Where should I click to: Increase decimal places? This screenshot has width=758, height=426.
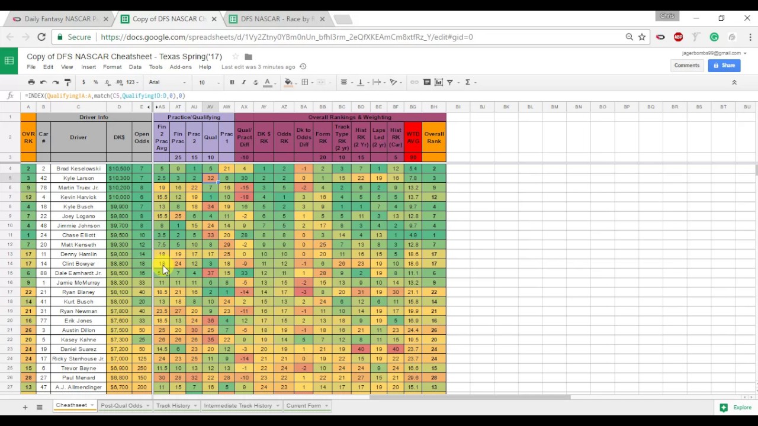tap(120, 82)
